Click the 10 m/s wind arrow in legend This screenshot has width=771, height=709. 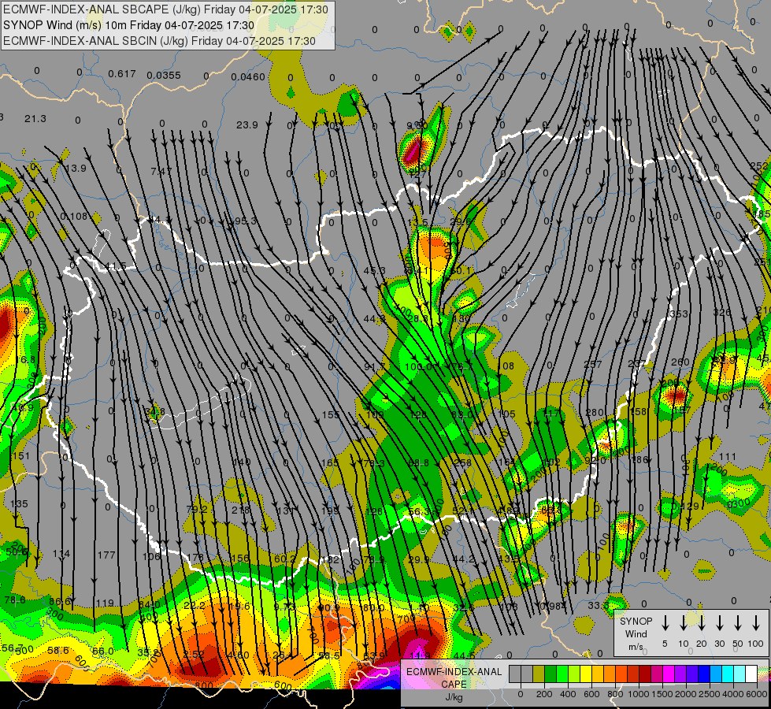(x=684, y=622)
